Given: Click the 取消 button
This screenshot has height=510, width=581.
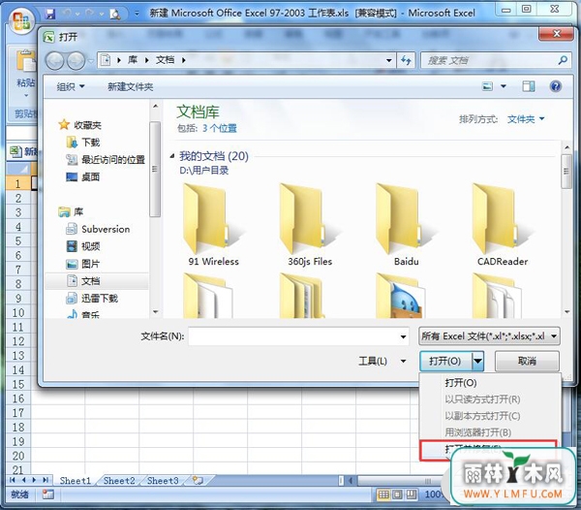Looking at the screenshot, I should (527, 361).
